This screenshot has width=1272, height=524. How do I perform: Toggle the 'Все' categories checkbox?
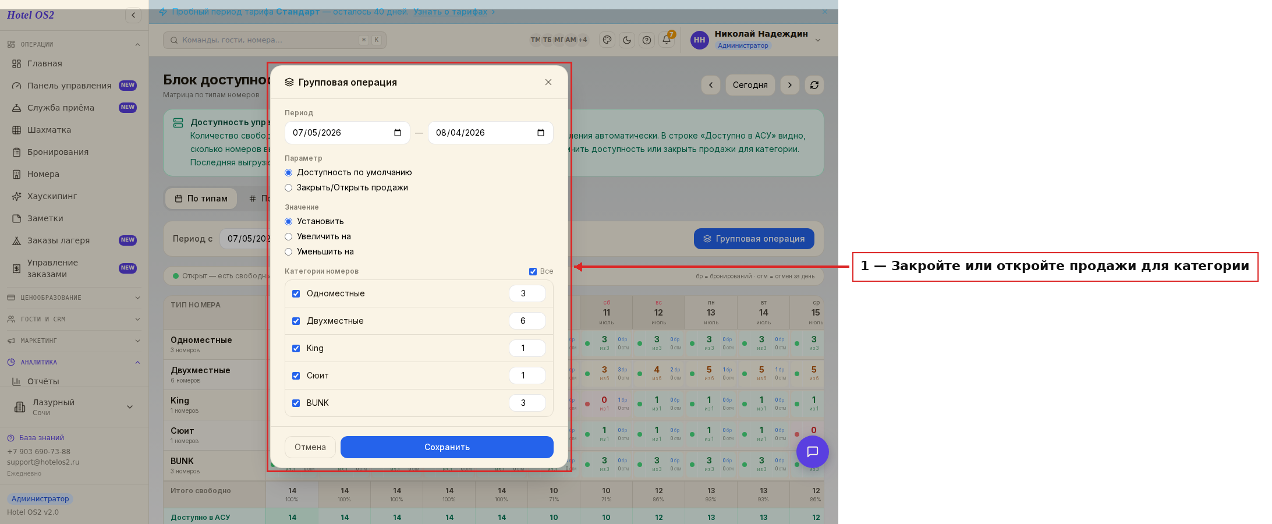[x=533, y=271]
